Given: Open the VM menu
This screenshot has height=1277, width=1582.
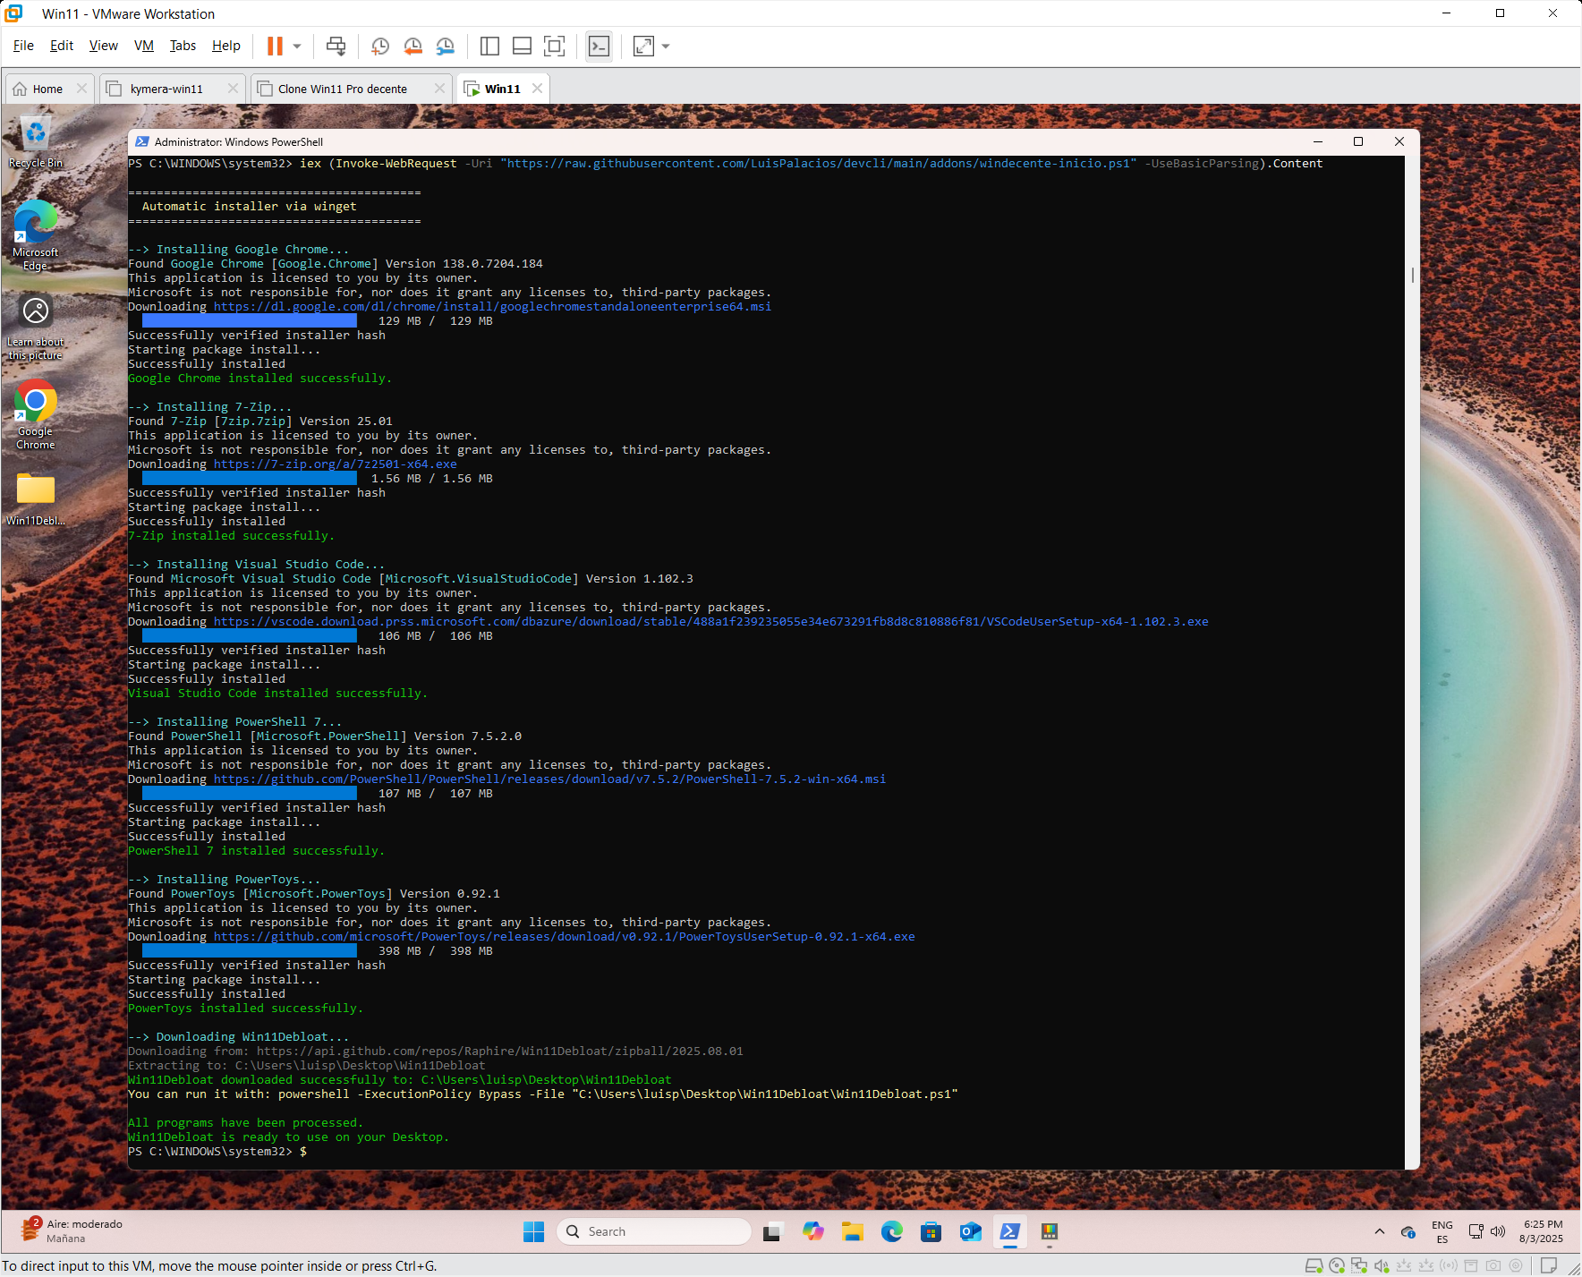Looking at the screenshot, I should [144, 46].
